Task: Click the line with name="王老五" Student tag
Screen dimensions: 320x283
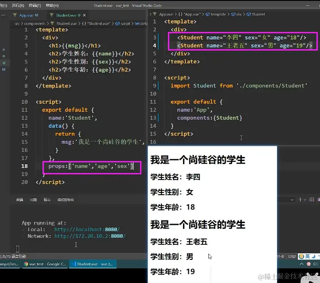Action: [245, 46]
